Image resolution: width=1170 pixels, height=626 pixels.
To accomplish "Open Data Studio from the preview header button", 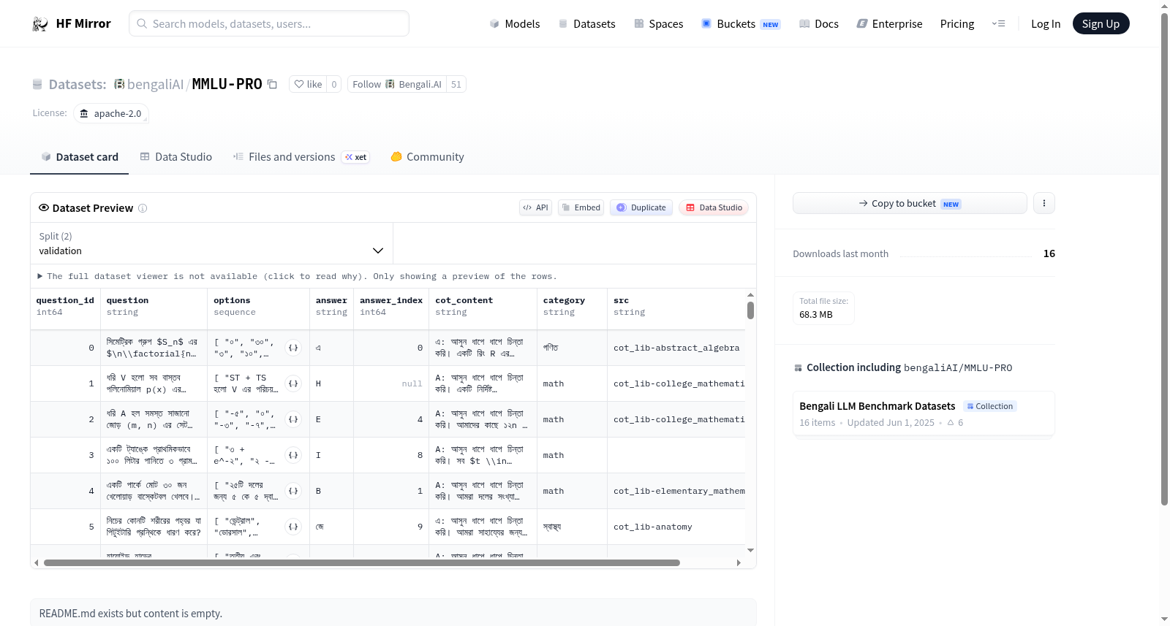I will coord(714,207).
